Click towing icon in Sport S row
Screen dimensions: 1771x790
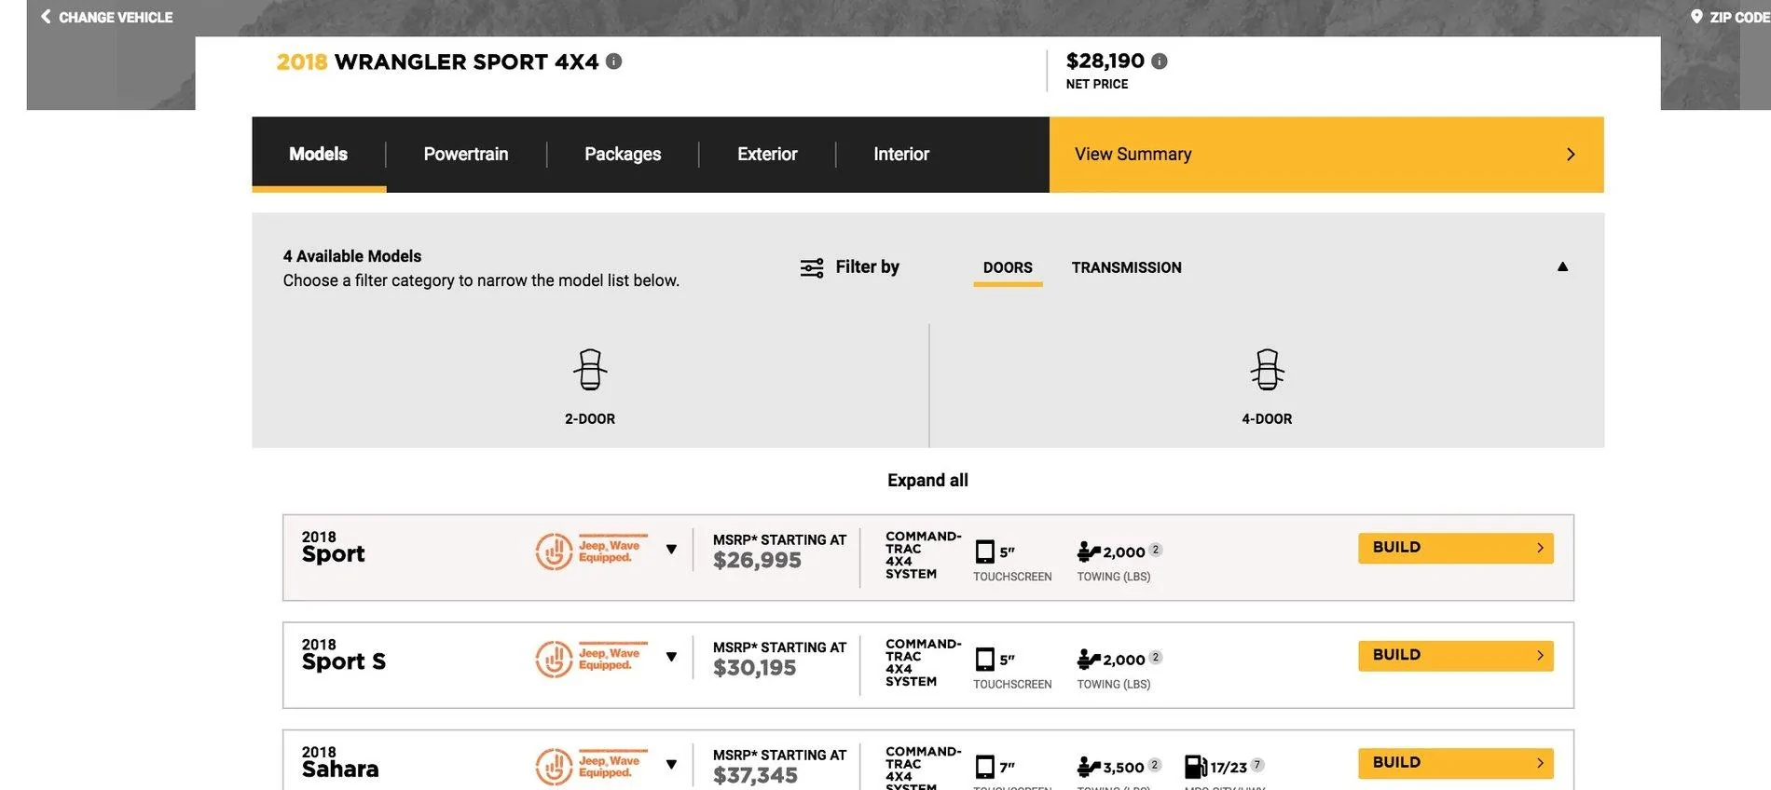tap(1089, 659)
